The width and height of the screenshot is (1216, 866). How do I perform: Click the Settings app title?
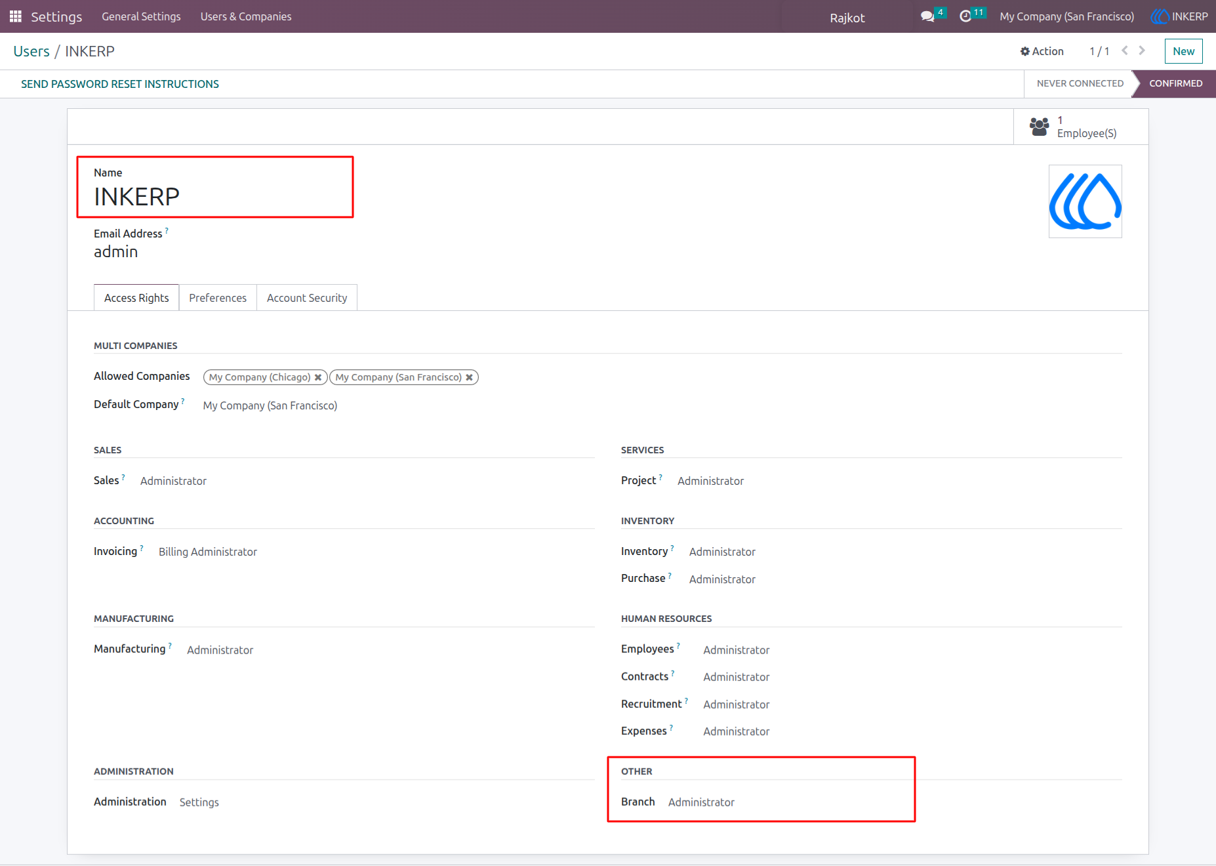coord(56,16)
